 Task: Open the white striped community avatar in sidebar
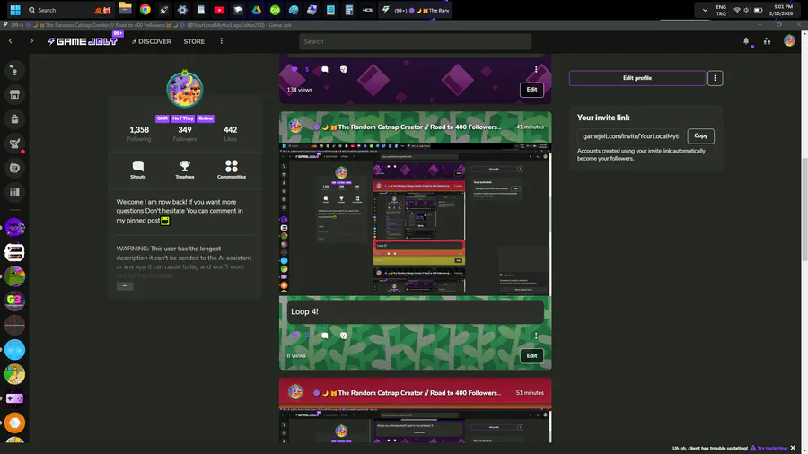[x=14, y=252]
